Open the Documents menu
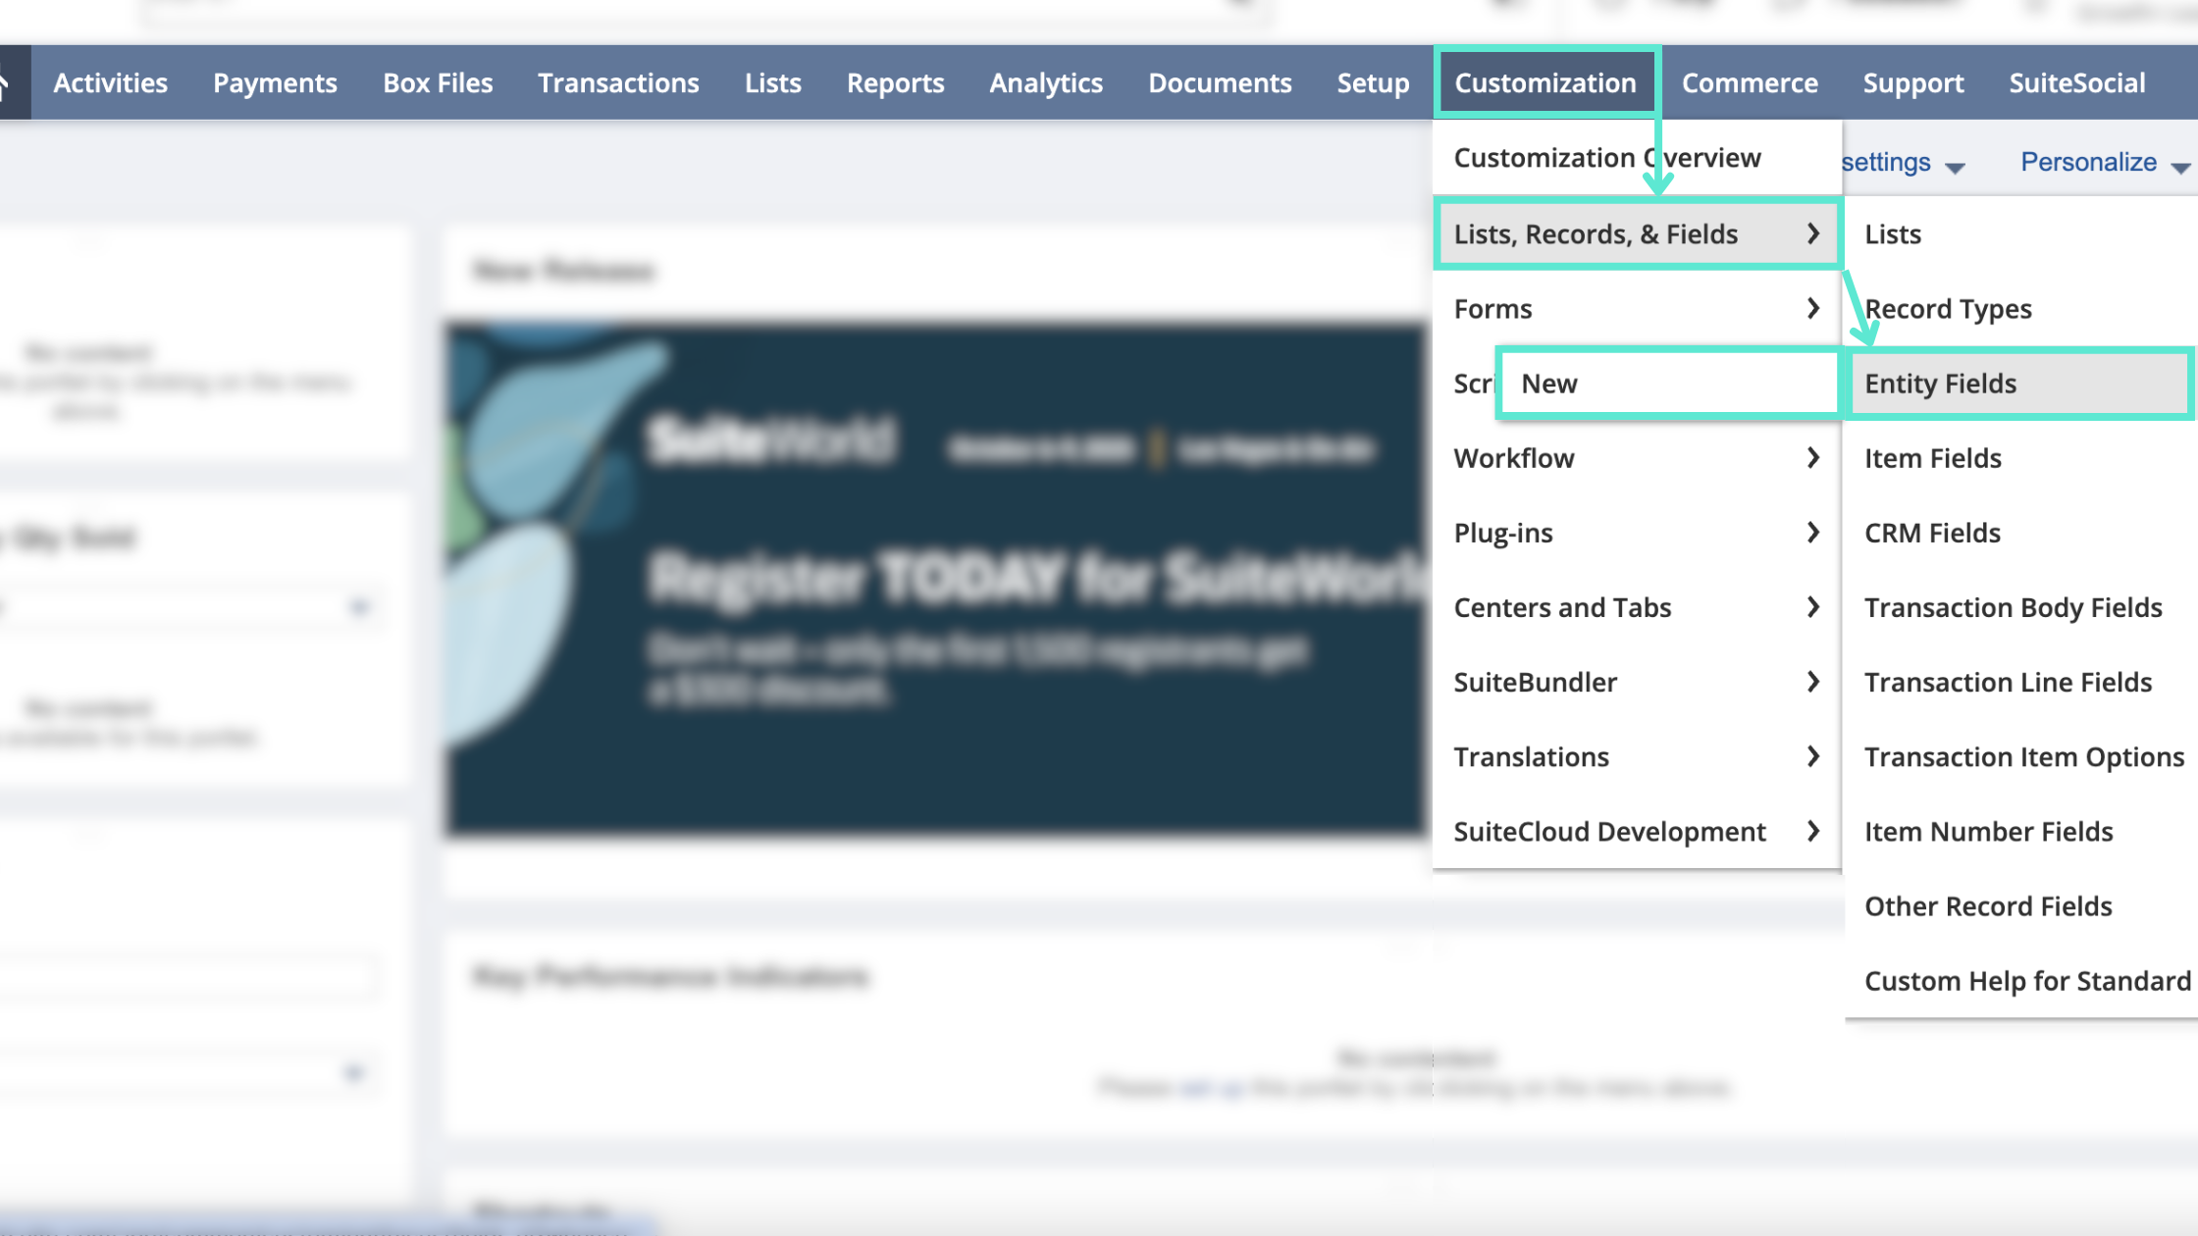Image resolution: width=2198 pixels, height=1236 pixels. click(1220, 83)
